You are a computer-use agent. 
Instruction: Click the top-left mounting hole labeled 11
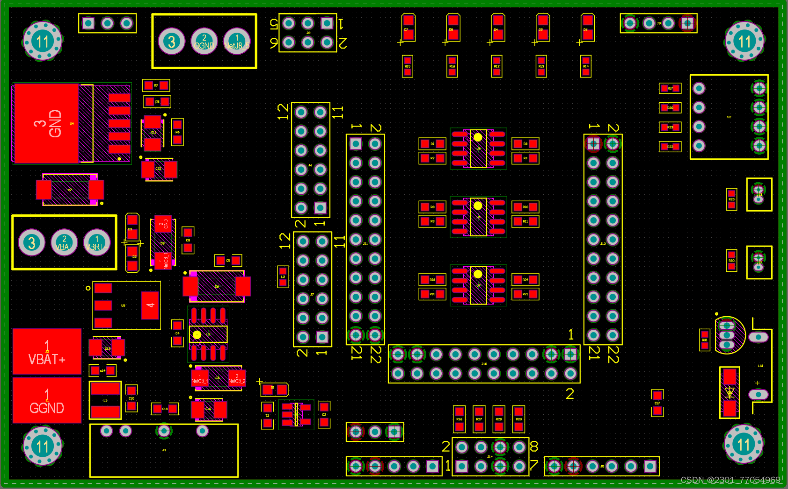pyautogui.click(x=43, y=41)
